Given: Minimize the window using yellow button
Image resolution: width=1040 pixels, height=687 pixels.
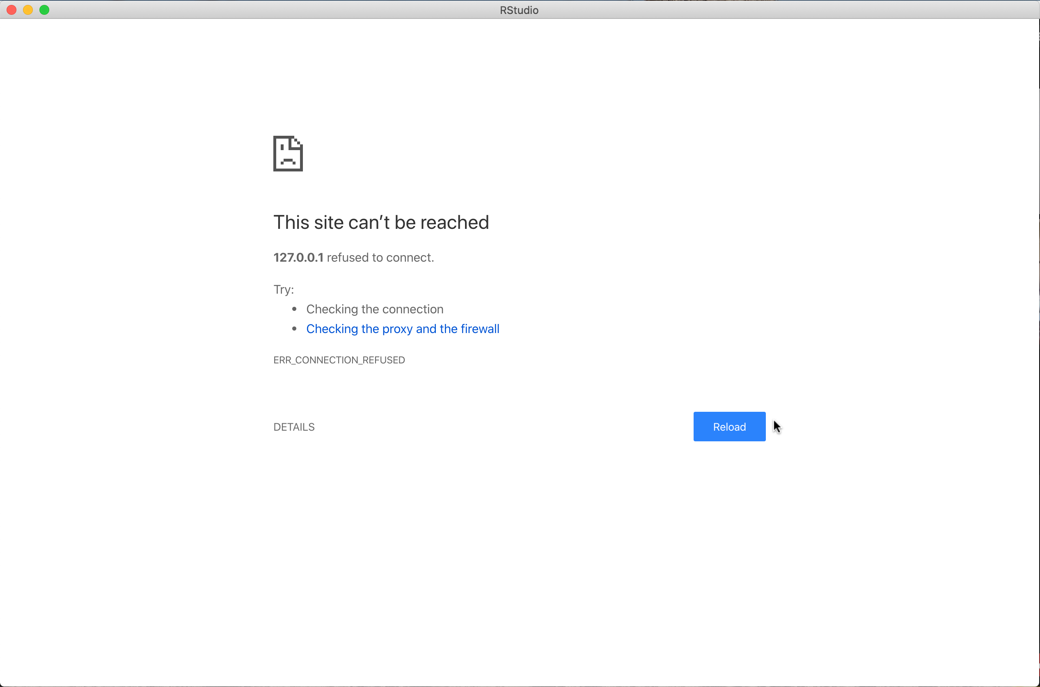Looking at the screenshot, I should tap(28, 10).
